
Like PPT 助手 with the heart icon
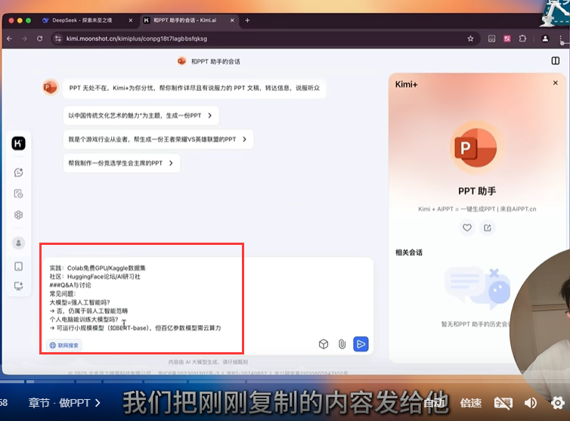467,228
